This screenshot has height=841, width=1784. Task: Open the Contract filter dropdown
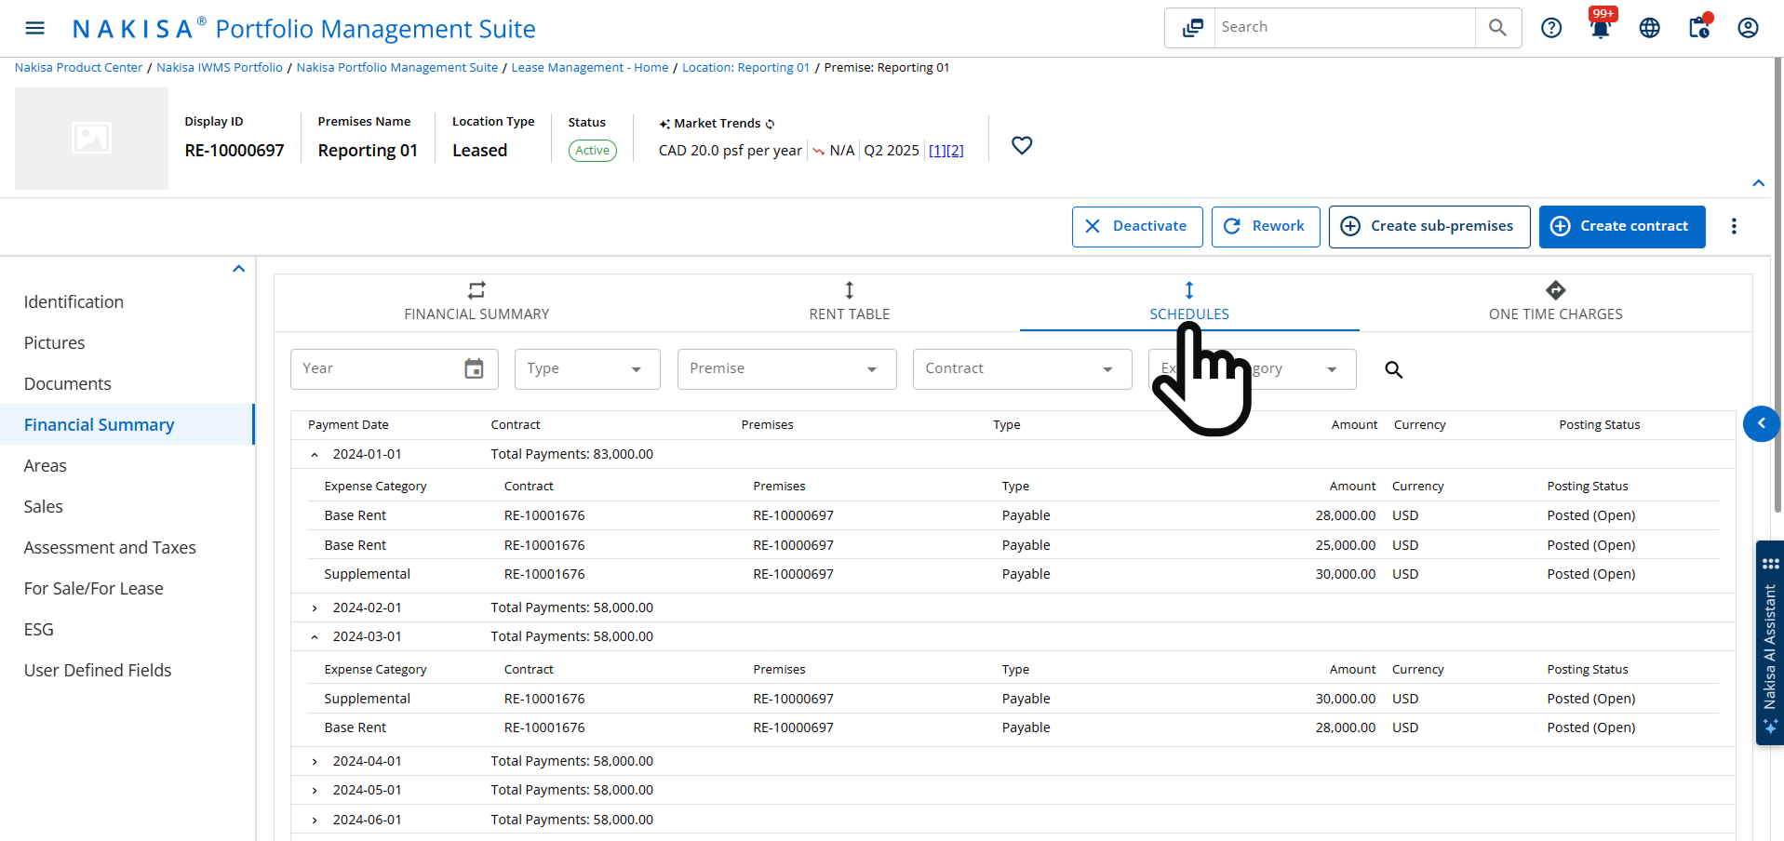point(1021,369)
